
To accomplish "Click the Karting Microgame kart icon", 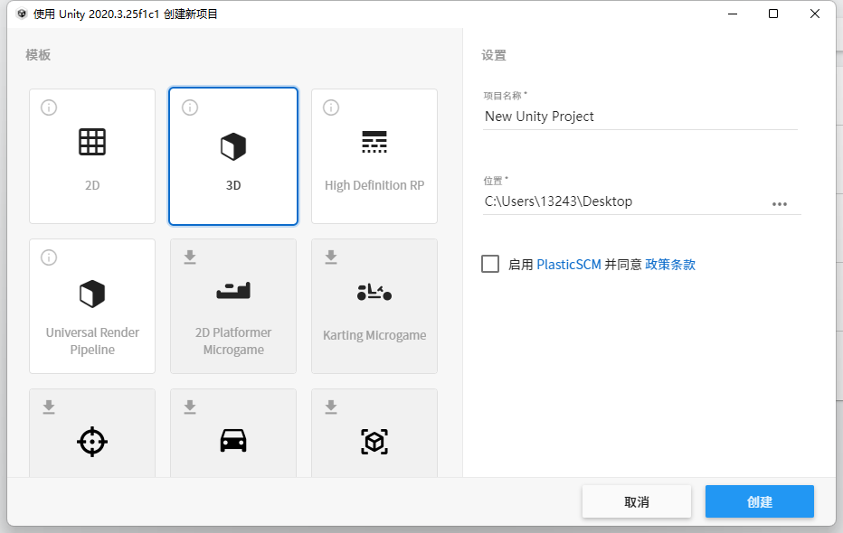I will [x=374, y=292].
